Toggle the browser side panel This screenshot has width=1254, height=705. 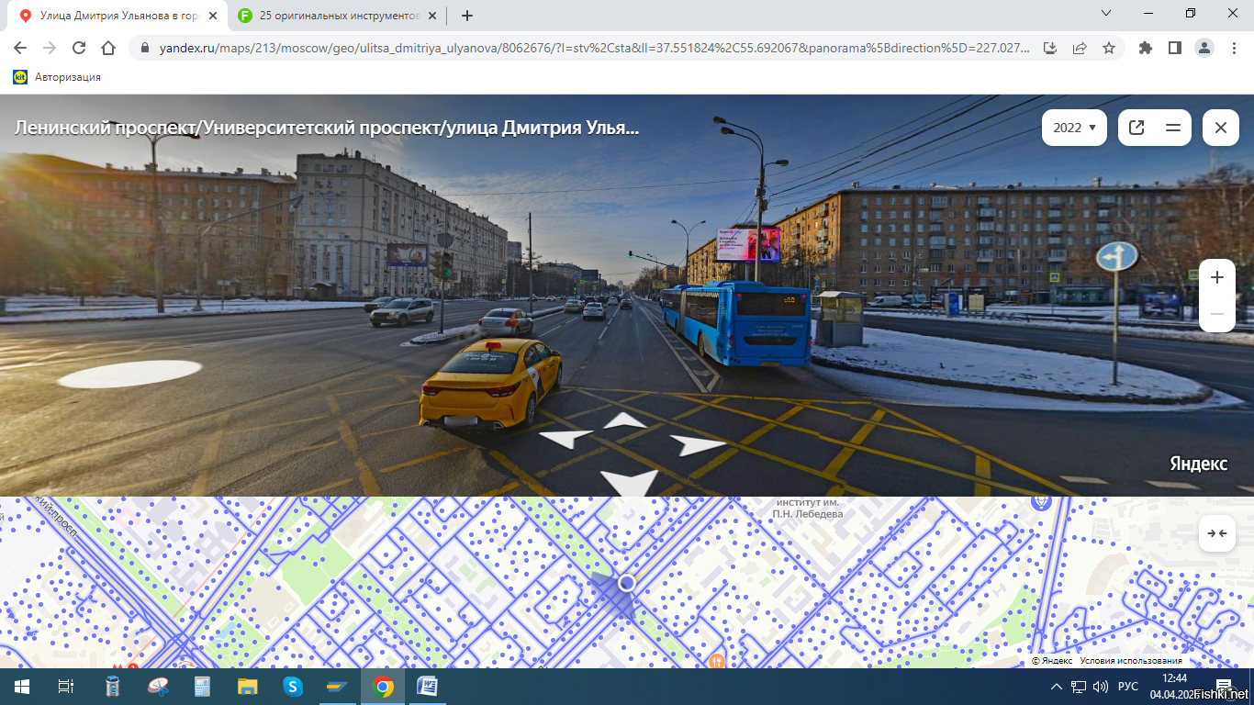[x=1174, y=48]
